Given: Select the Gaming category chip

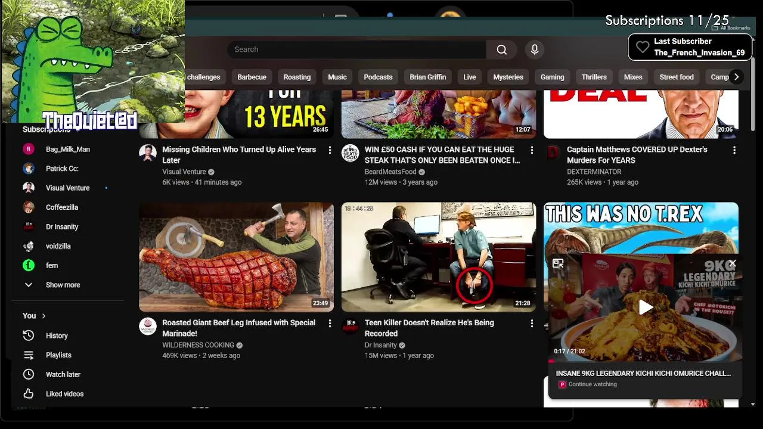Looking at the screenshot, I should pyautogui.click(x=552, y=77).
